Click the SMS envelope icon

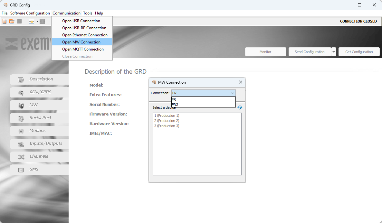pos(21,170)
